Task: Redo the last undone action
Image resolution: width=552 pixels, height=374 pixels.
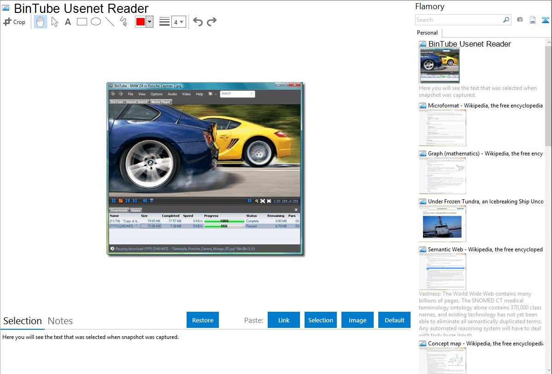Action: 211,22
